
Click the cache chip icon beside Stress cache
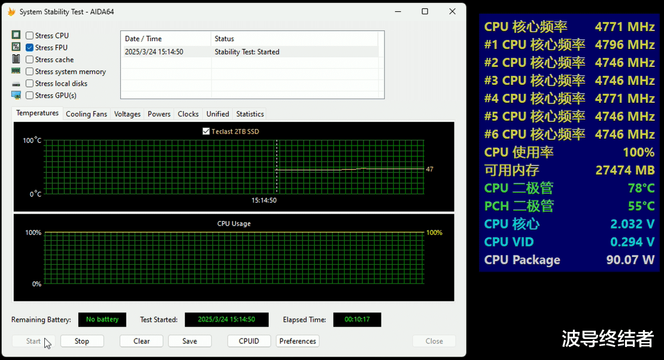coord(16,59)
